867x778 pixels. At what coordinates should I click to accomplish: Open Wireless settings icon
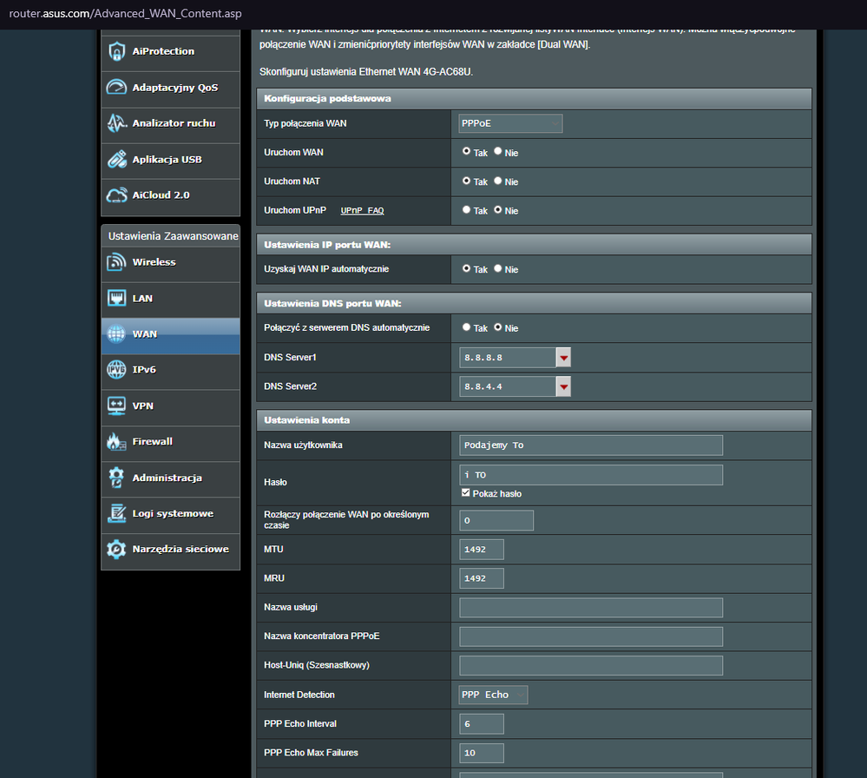coord(116,262)
